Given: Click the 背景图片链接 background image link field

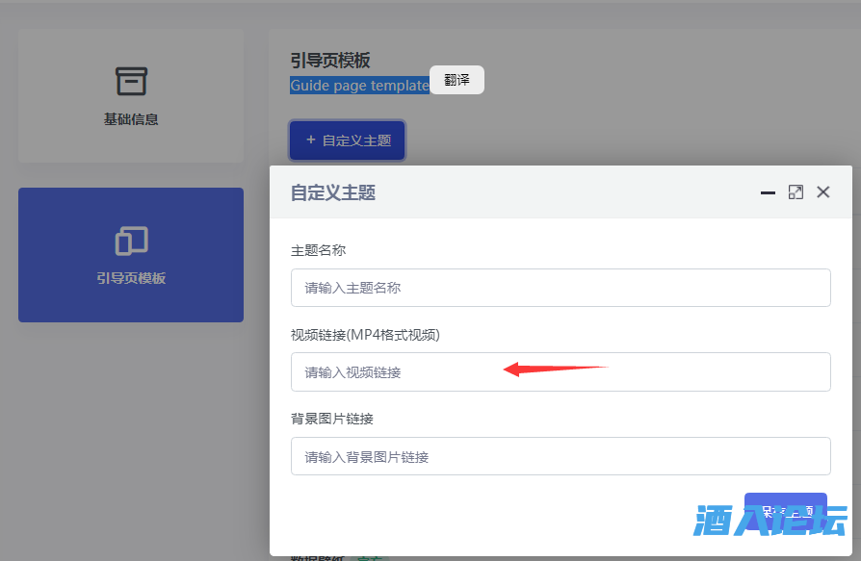Looking at the screenshot, I should [561, 456].
